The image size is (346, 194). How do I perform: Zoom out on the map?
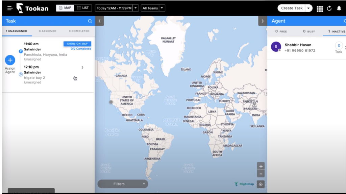point(261,174)
